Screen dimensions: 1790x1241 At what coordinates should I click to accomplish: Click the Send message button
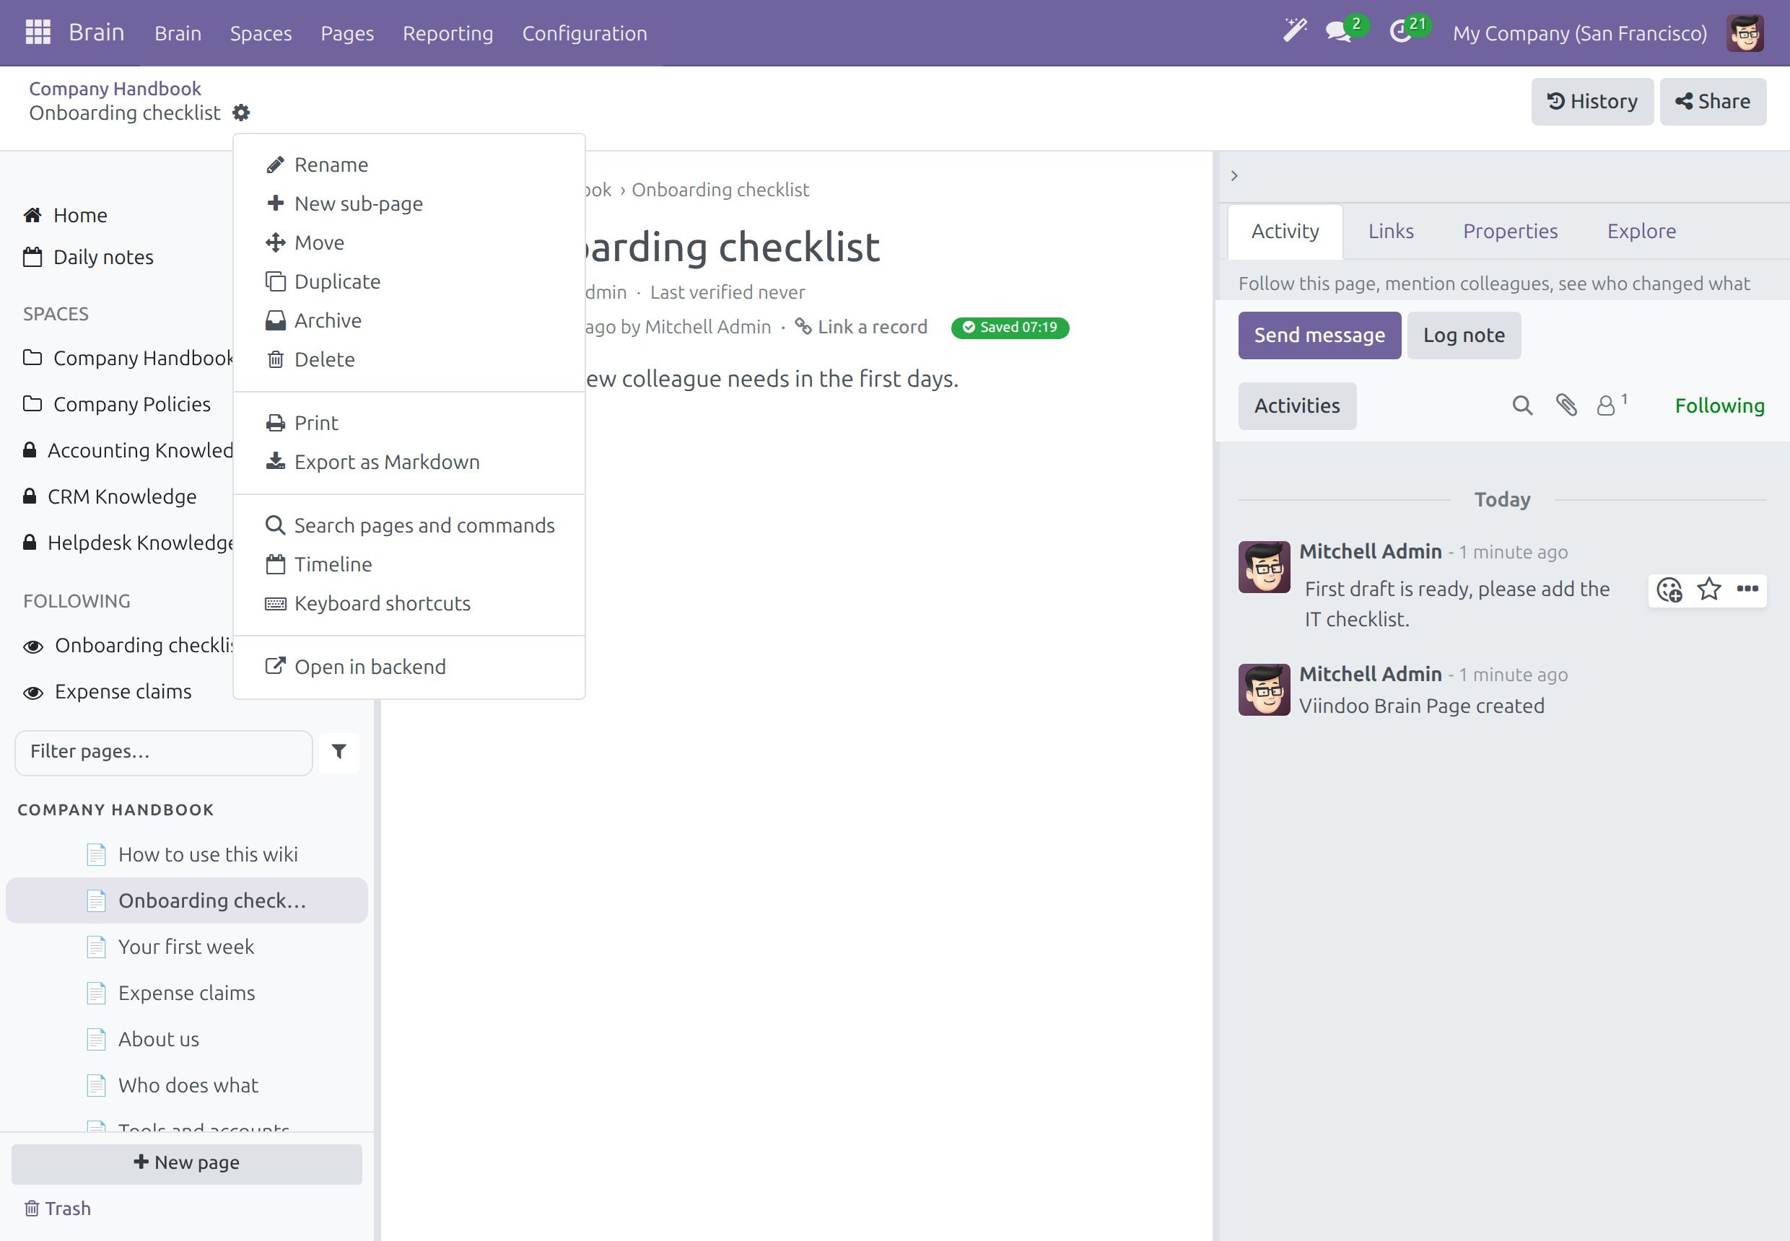(x=1319, y=335)
